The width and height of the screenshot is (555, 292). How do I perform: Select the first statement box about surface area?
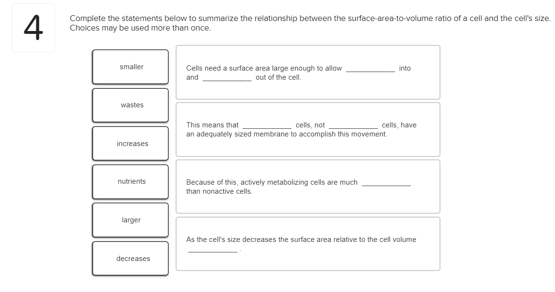click(x=308, y=72)
